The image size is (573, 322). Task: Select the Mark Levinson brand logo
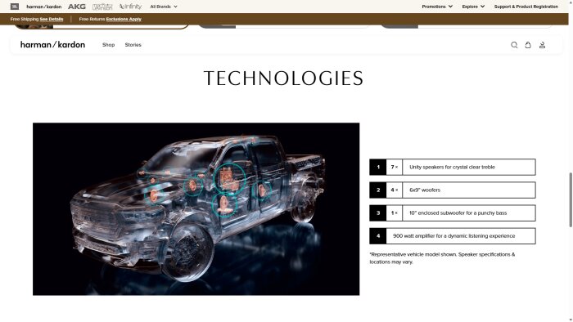click(102, 7)
